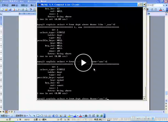Click the MySQL console scroll up arrow

144,9
